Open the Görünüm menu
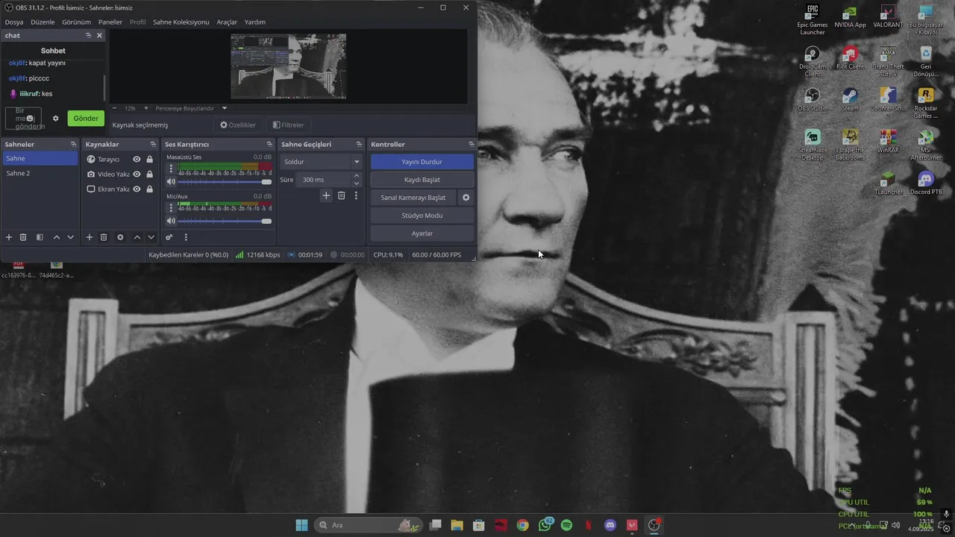955x537 pixels. point(76,22)
